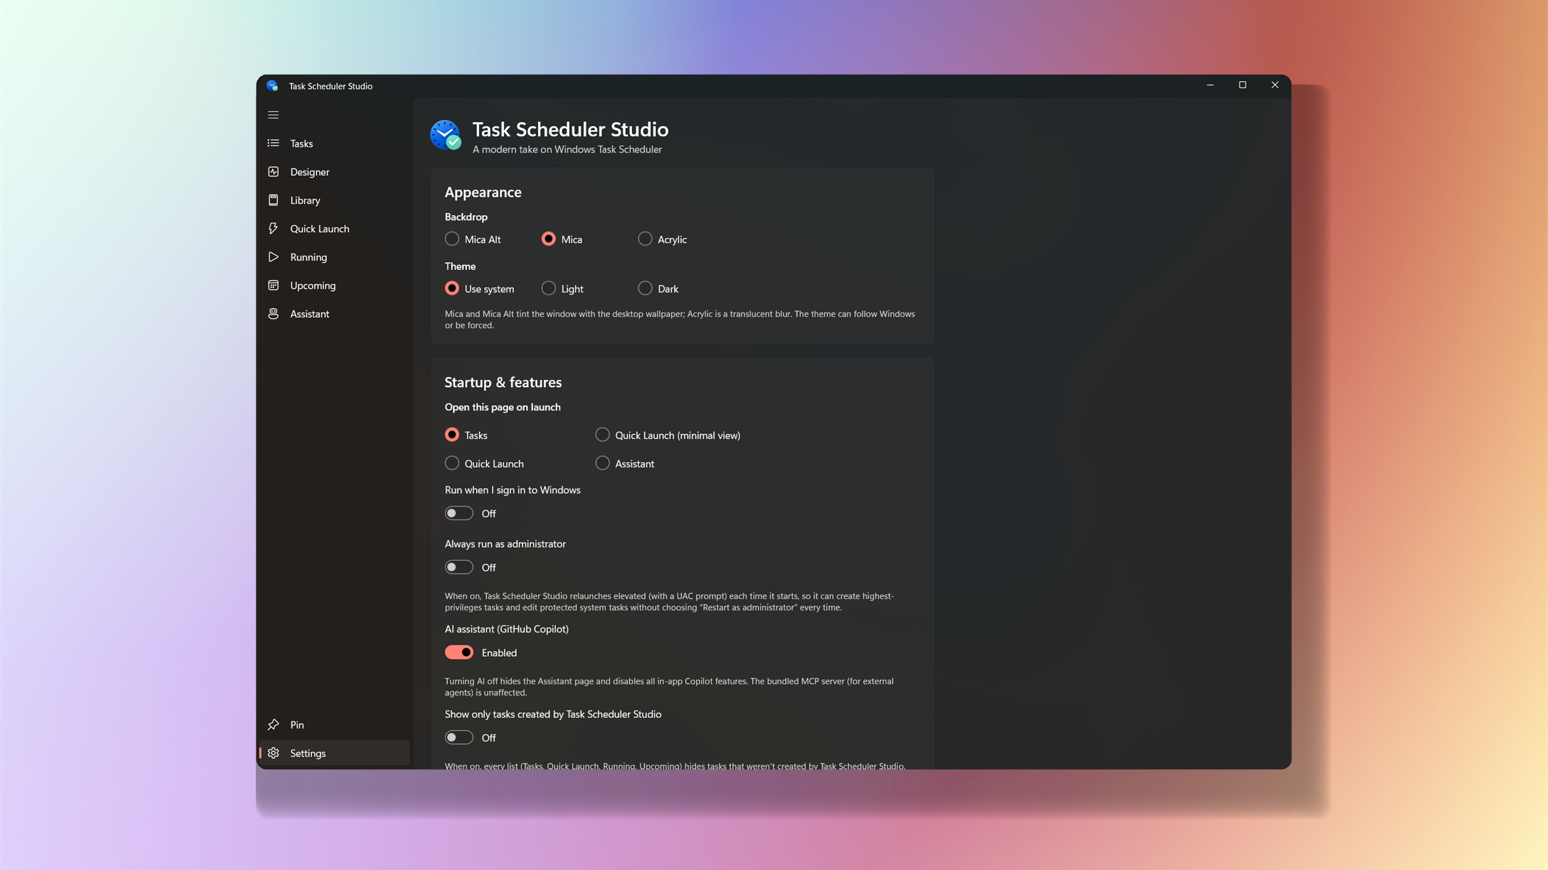This screenshot has width=1548, height=870.
Task: Click 'Open this page on launch' label
Action: 502,407
